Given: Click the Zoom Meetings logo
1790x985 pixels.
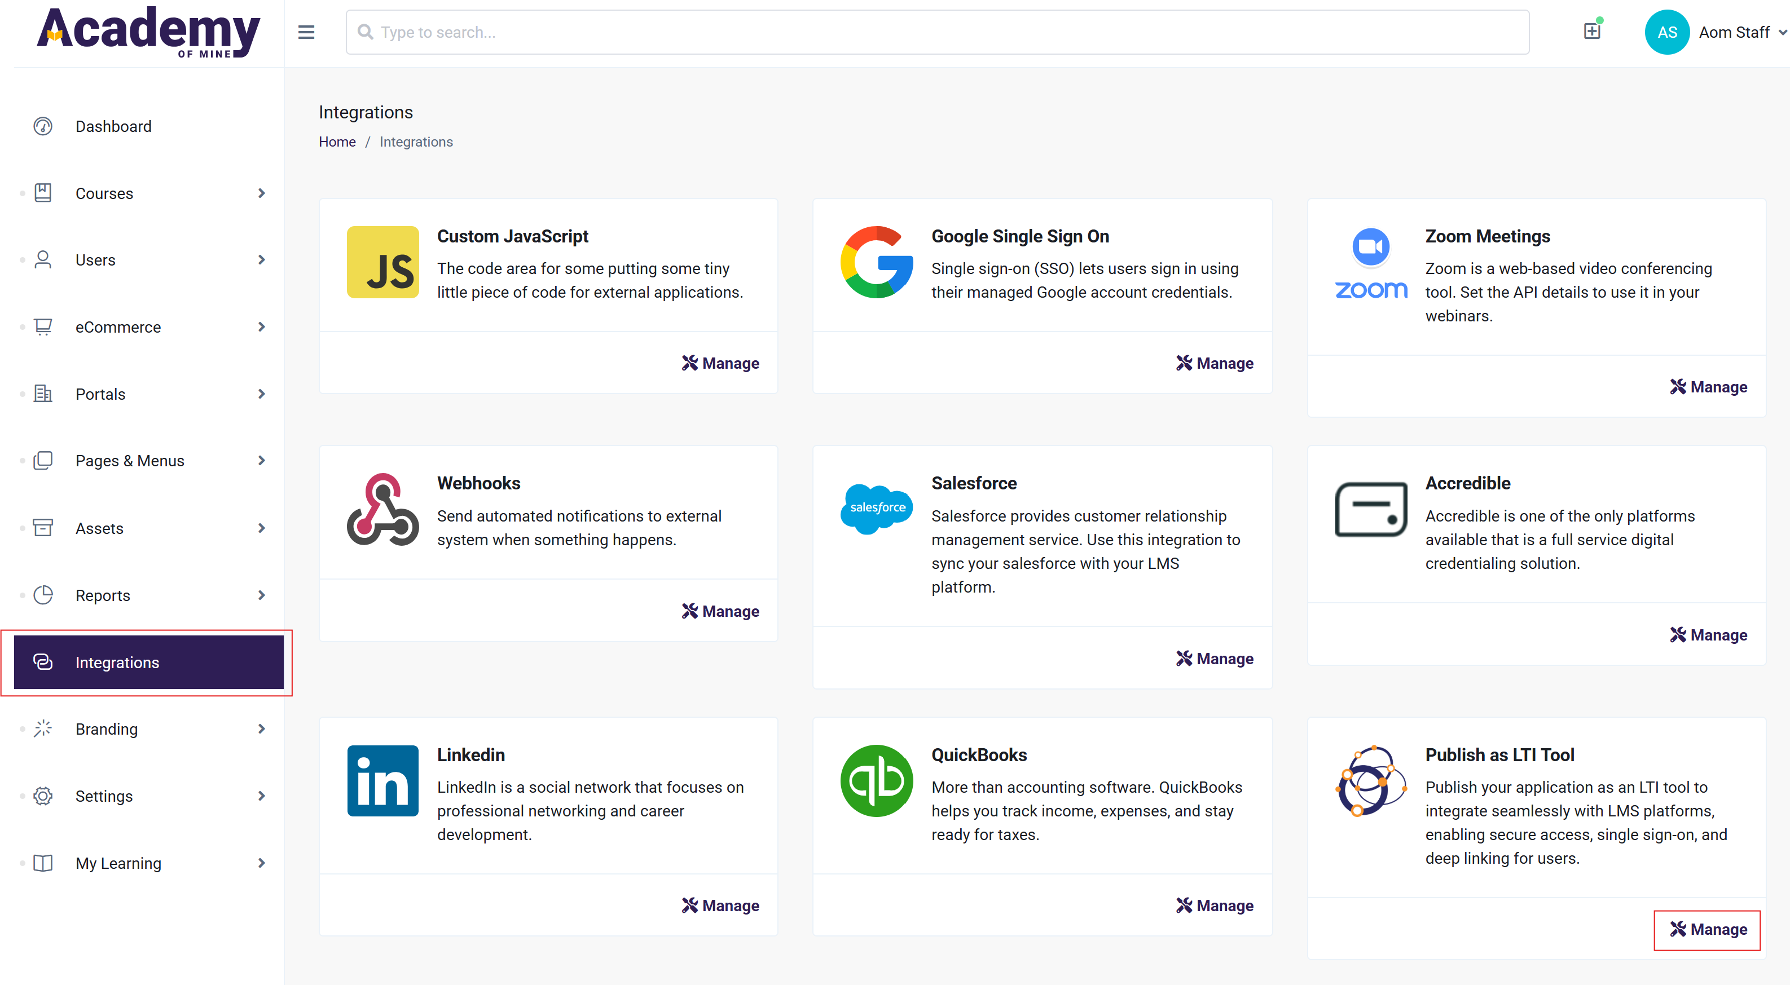Looking at the screenshot, I should [x=1370, y=264].
